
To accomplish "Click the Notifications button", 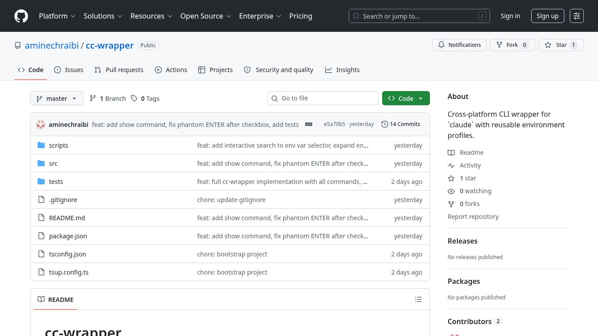I will tap(460, 45).
